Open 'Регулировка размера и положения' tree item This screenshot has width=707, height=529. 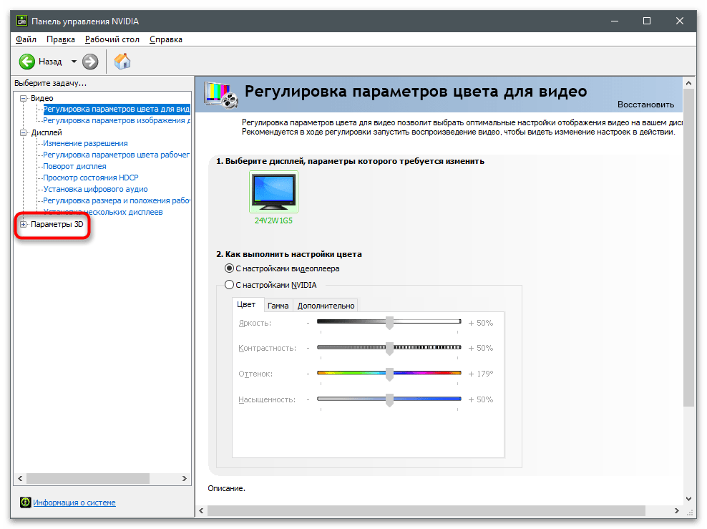[117, 200]
